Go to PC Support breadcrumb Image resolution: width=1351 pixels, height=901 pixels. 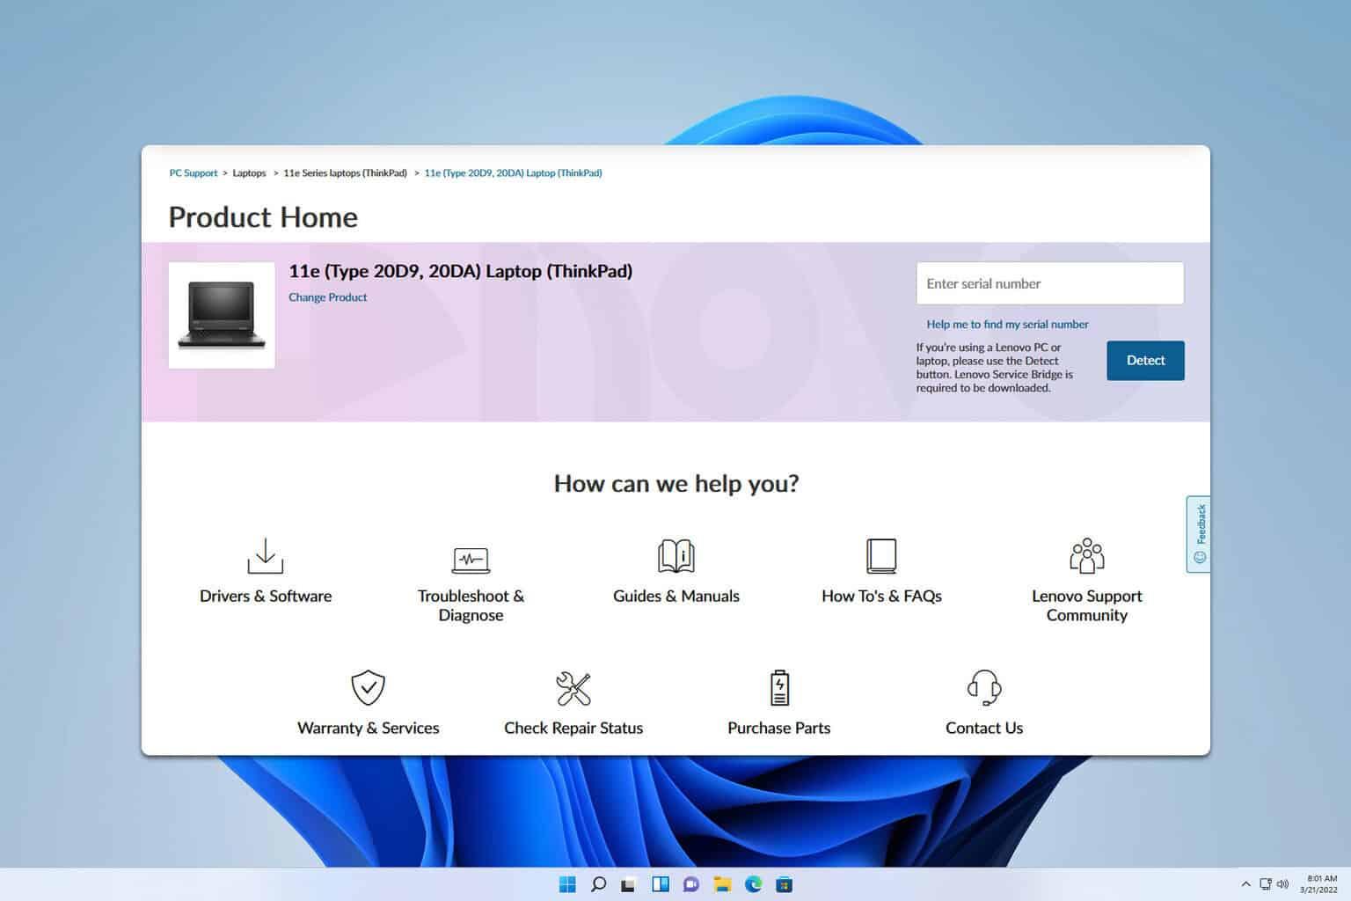click(x=193, y=172)
